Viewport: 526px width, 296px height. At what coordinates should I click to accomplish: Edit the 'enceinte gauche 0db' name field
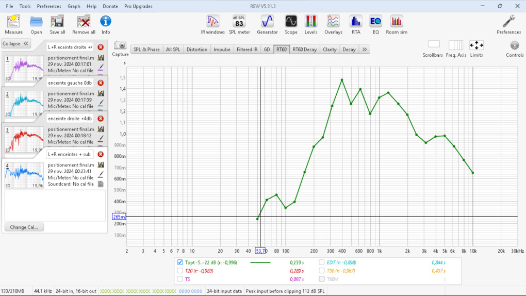pos(70,83)
